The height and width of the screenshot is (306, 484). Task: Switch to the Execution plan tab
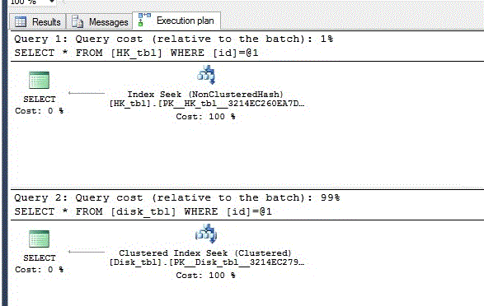tap(176, 21)
